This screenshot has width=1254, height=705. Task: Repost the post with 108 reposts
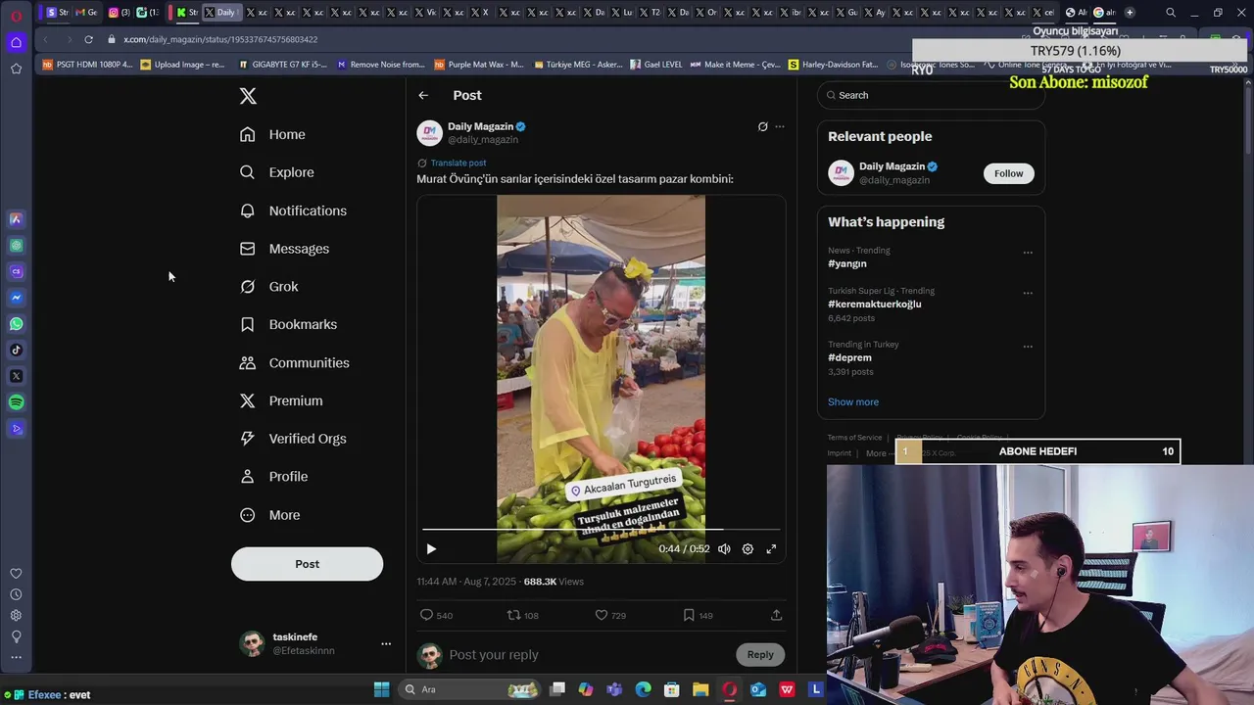[522, 615]
